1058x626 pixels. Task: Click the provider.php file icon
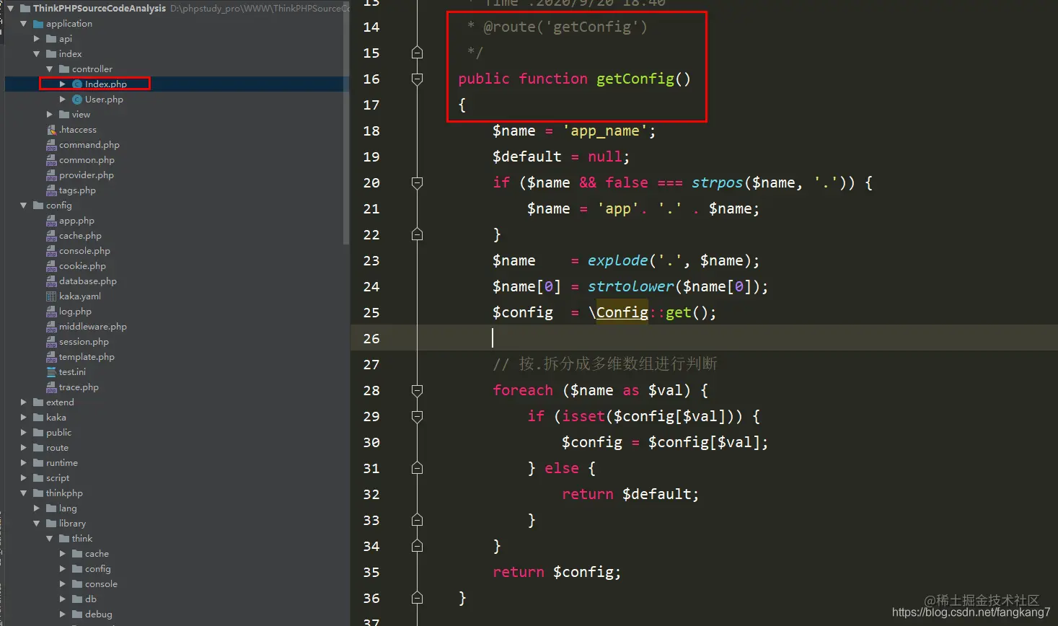click(x=51, y=175)
